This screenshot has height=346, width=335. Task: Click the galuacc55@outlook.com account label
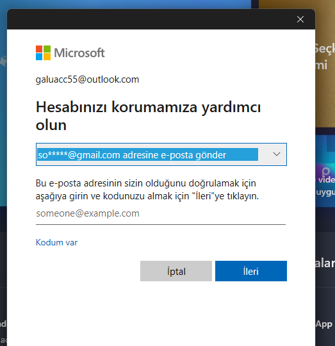pyautogui.click(x=87, y=79)
